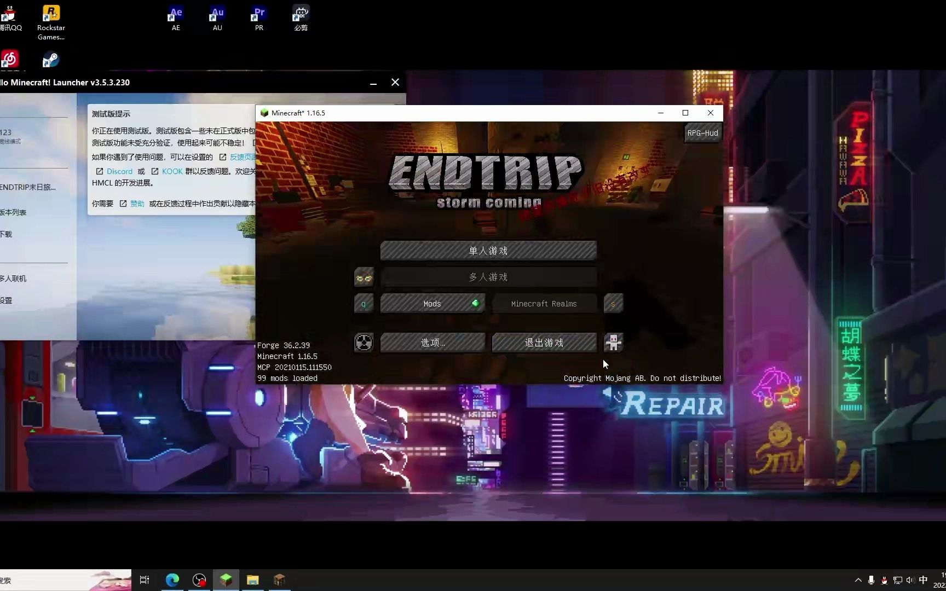Image resolution: width=946 pixels, height=591 pixels.
Task: Click HMCL grass block taskbar icon
Action: 226,580
